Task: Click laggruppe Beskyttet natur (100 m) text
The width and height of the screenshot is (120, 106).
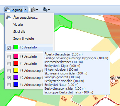Action: coord(69,92)
